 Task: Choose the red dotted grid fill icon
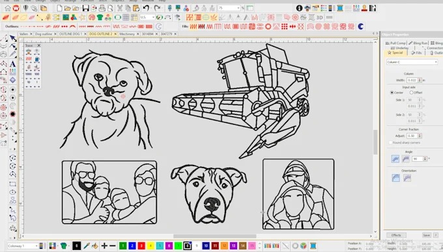[x=285, y=27]
